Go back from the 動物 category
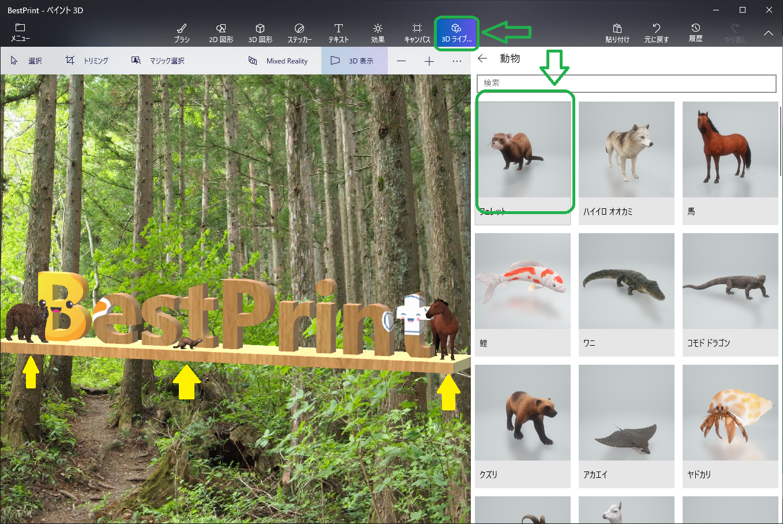Viewport: 783px width, 524px height. [x=483, y=58]
